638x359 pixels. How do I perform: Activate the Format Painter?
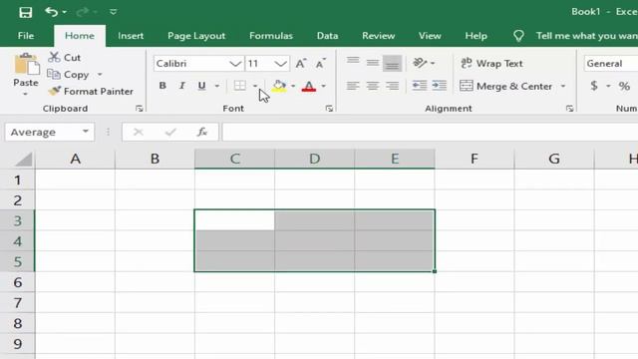[91, 91]
